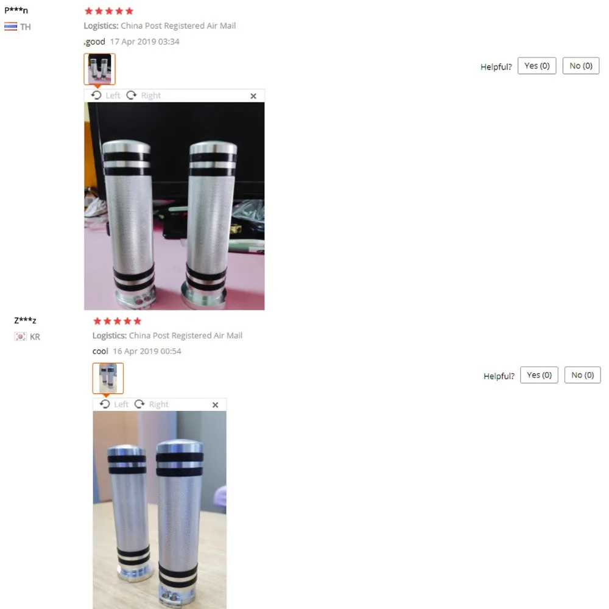
Task: Rotate Z***z's review photo right
Action: (152, 404)
